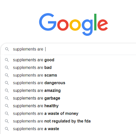Click the search icon in the search box
136x134 pixels.
click(7, 49)
